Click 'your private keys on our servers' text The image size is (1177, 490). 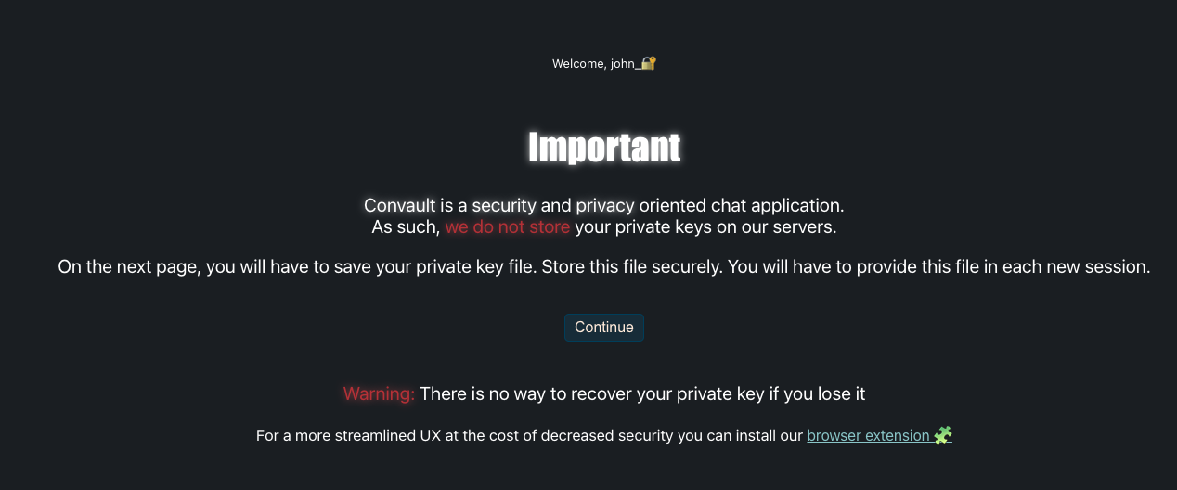(705, 226)
